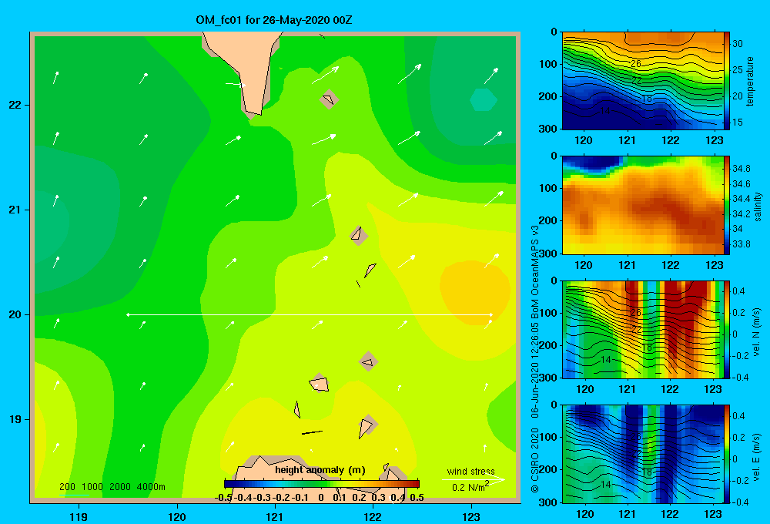Image resolution: width=770 pixels, height=524 pixels.
Task: Click longitude 120 under the vel. E panel
Action: (584, 514)
